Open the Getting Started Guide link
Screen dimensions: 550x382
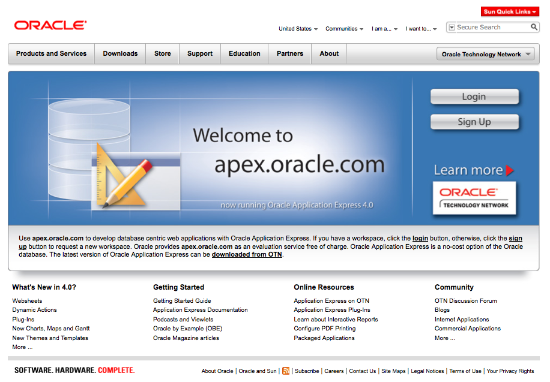(x=182, y=300)
